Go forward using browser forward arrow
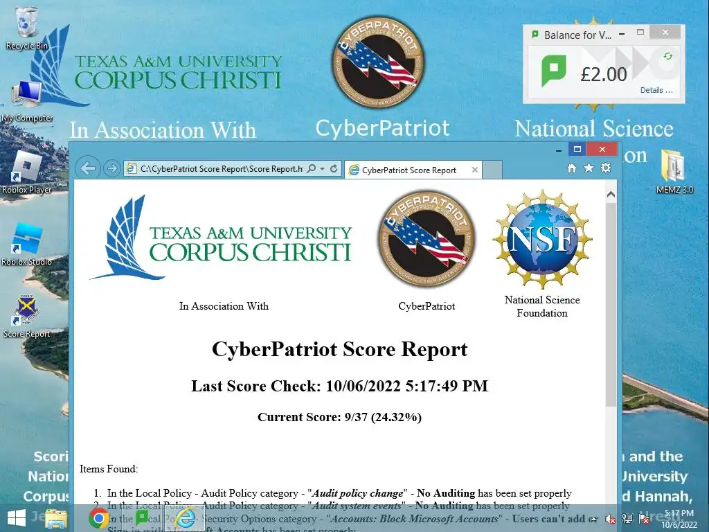 pos(111,169)
